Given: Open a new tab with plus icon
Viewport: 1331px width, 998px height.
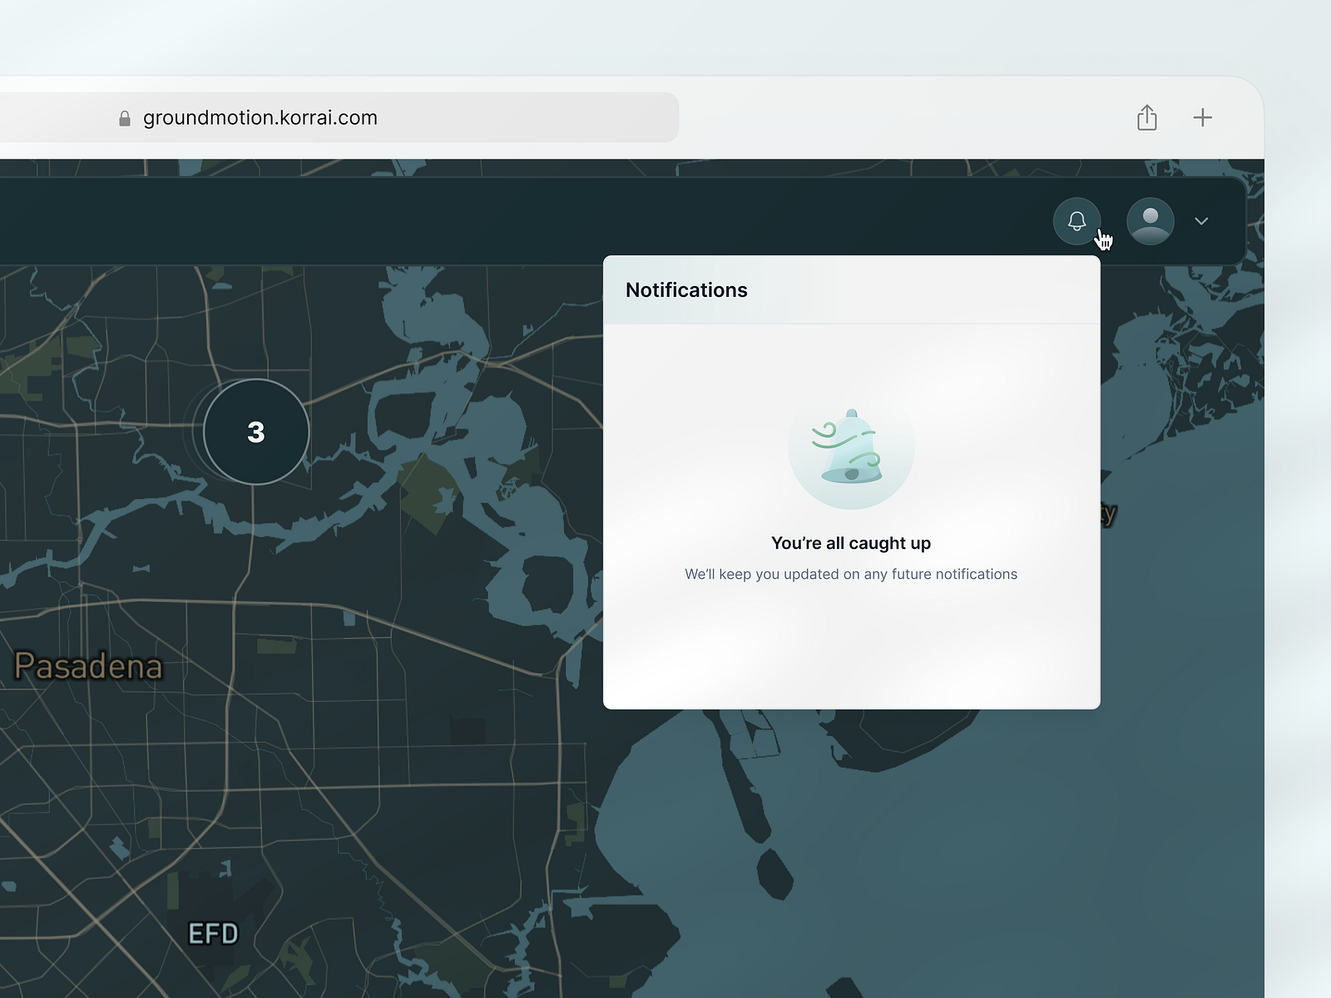Looking at the screenshot, I should [1202, 117].
